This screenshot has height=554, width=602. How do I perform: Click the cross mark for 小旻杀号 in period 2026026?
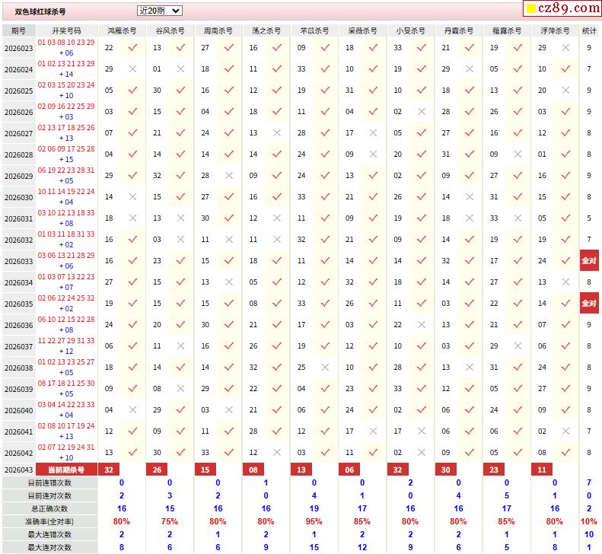(x=422, y=112)
